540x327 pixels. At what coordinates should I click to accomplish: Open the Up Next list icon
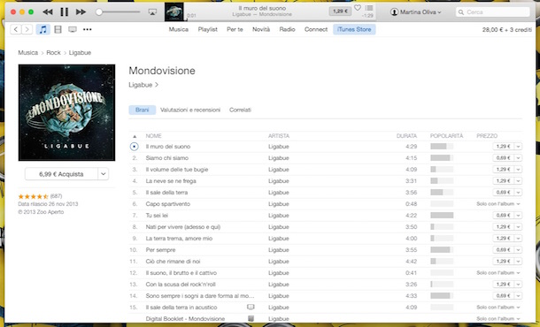(x=369, y=8)
